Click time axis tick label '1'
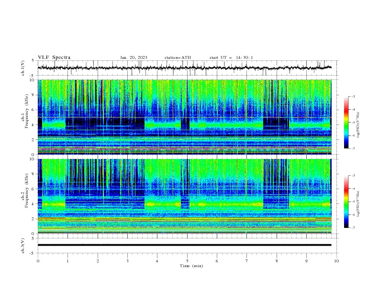379x293 pixels. coord(67,261)
